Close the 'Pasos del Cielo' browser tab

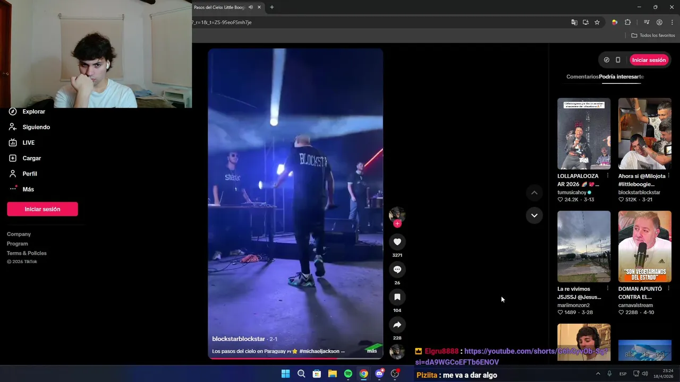[x=259, y=7]
